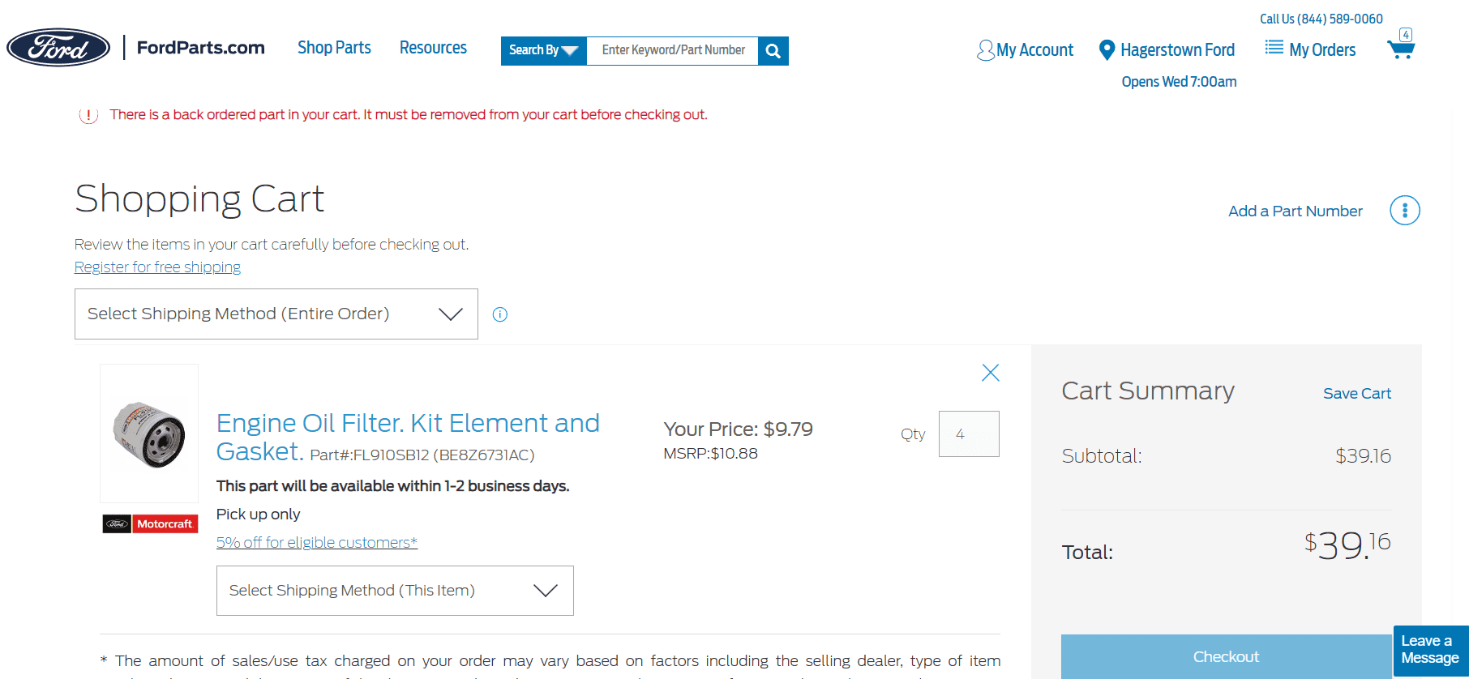Click the Ford oval logo
This screenshot has height=679, width=1469.
coord(58,48)
